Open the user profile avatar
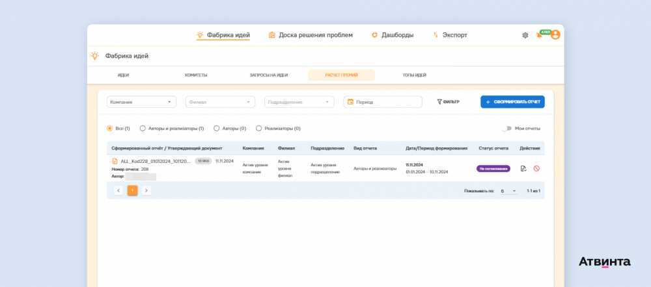This screenshot has height=287, width=651. pyautogui.click(x=555, y=35)
